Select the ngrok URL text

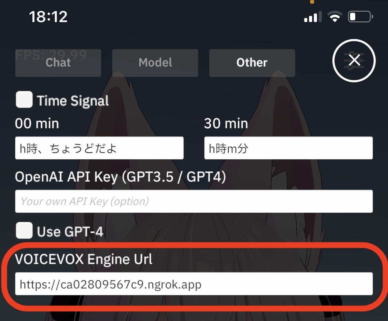tap(110, 284)
